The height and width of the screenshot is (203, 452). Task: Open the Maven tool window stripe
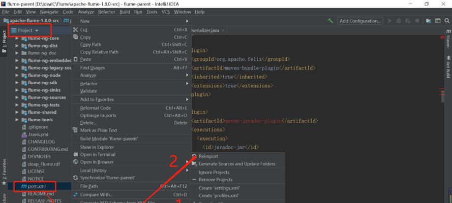point(448,38)
